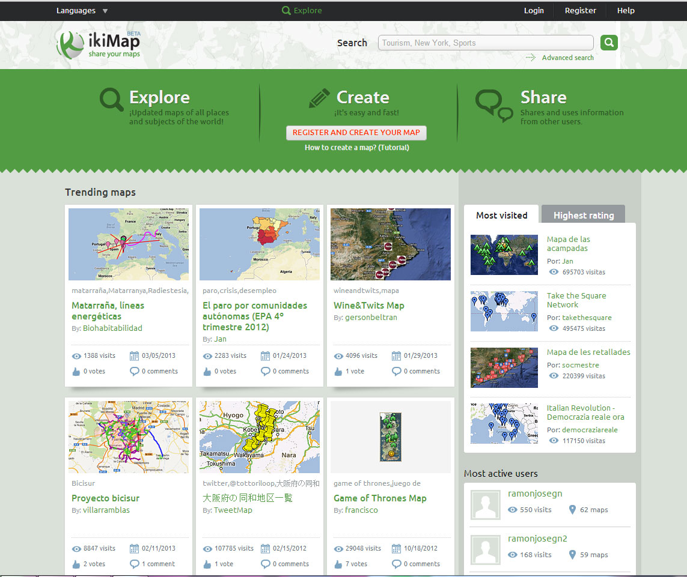
Task: Focus the search text field
Action: pos(485,43)
